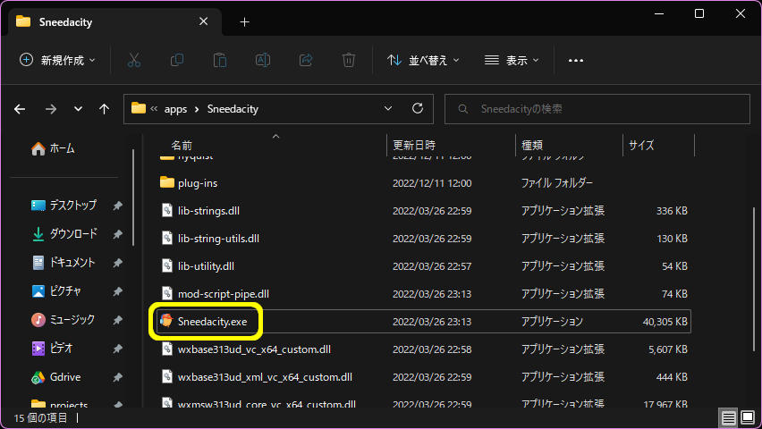Select lib-utility.dll file
The height and width of the screenshot is (429, 762).
[x=423, y=266]
